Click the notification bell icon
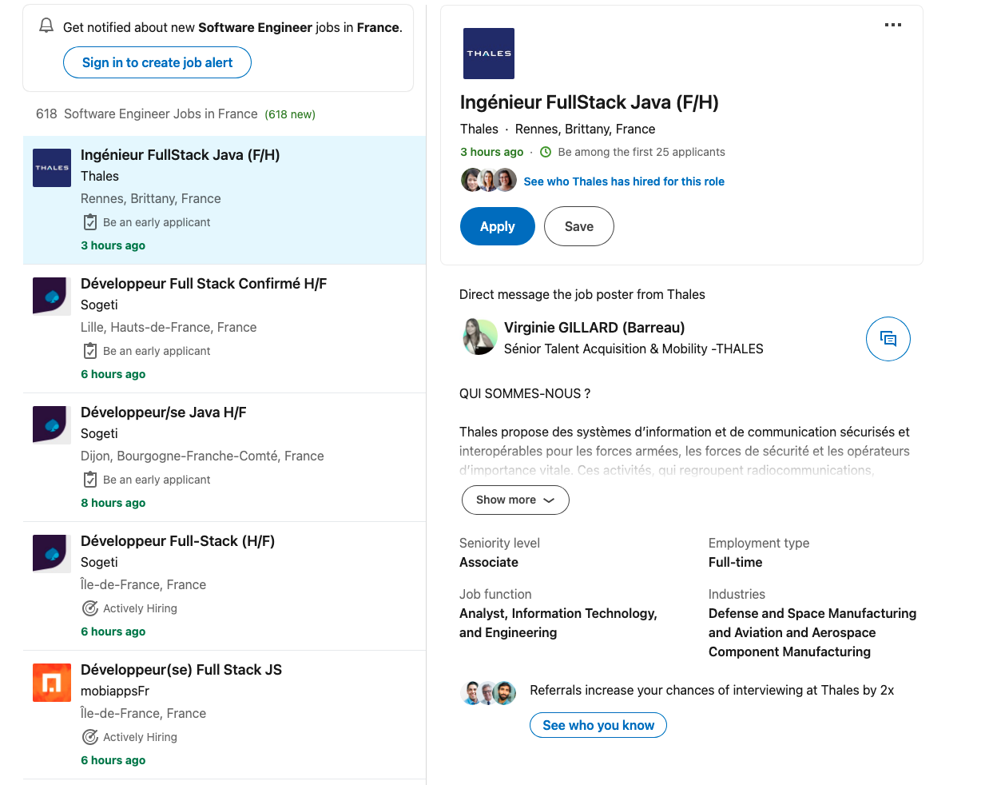 [x=46, y=25]
